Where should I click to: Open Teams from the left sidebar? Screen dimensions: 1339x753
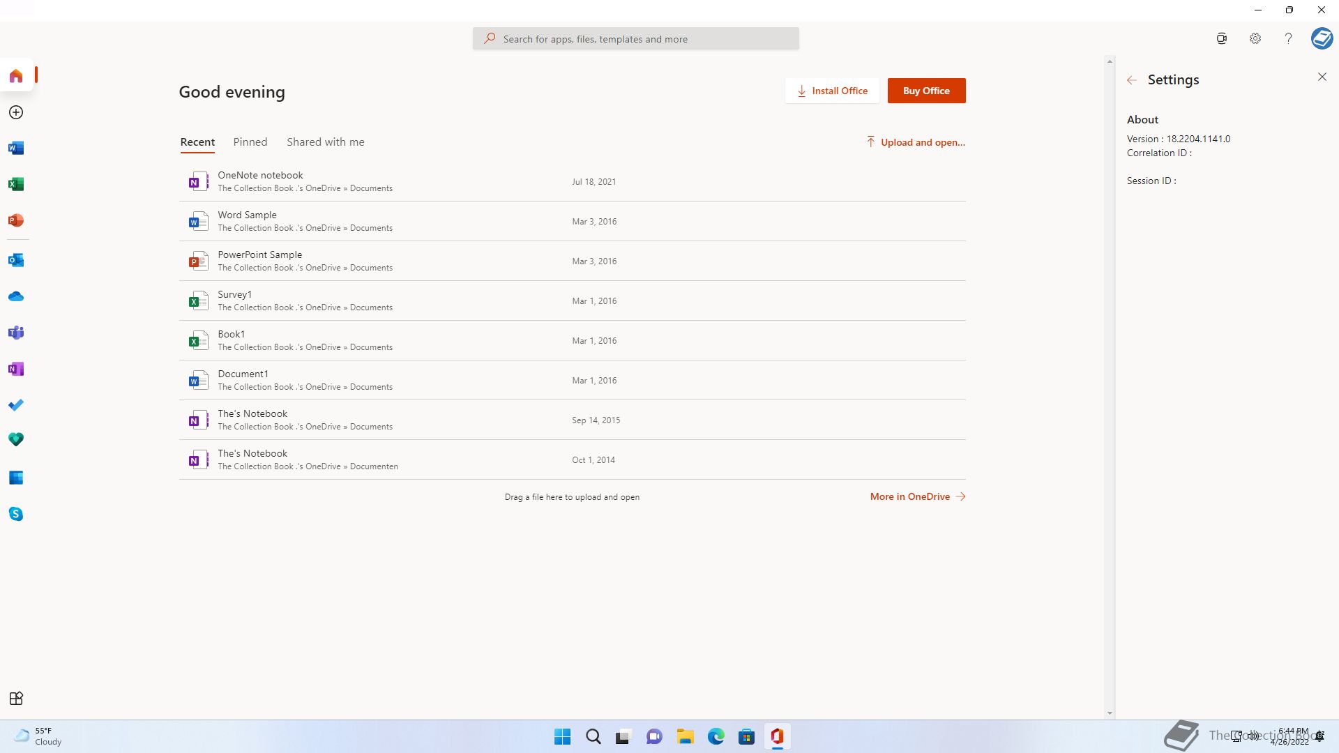coord(16,333)
